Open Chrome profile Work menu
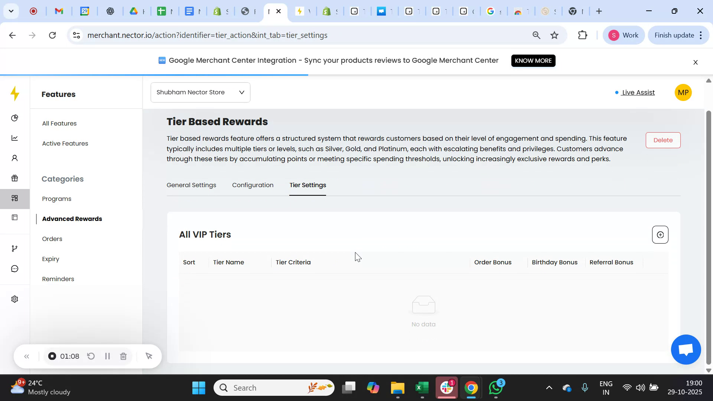The image size is (713, 401). [x=624, y=35]
